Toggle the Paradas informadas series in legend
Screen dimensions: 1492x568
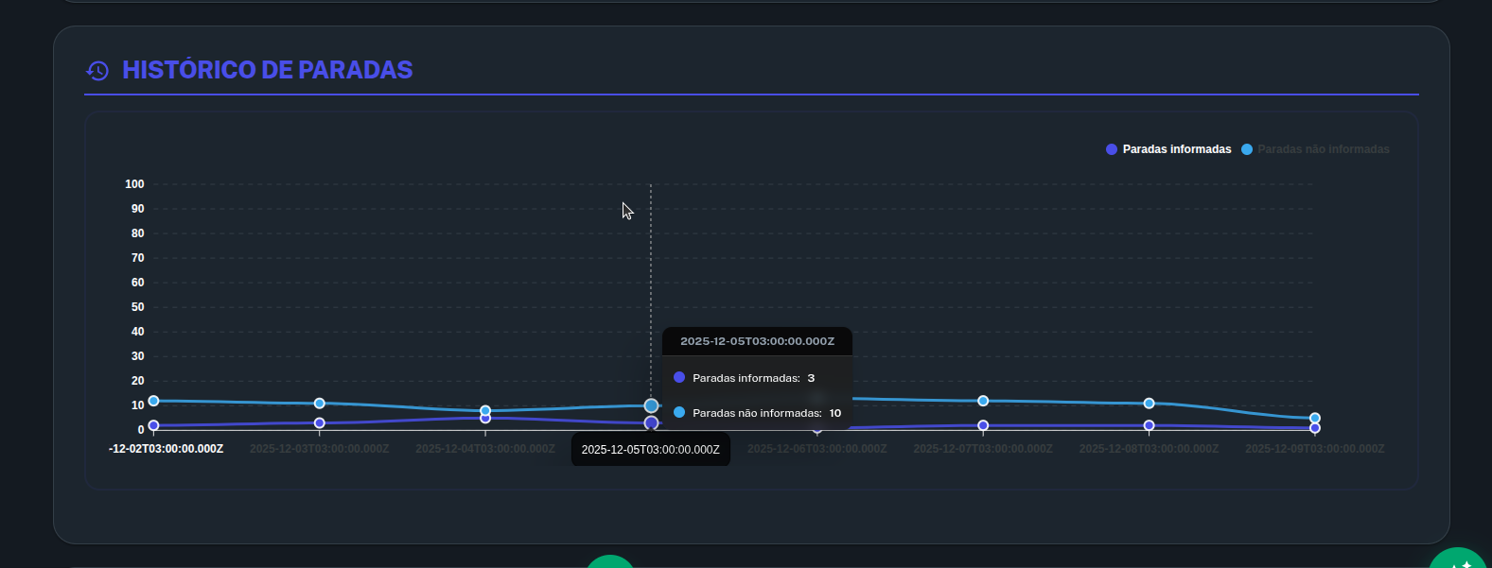pos(1176,149)
